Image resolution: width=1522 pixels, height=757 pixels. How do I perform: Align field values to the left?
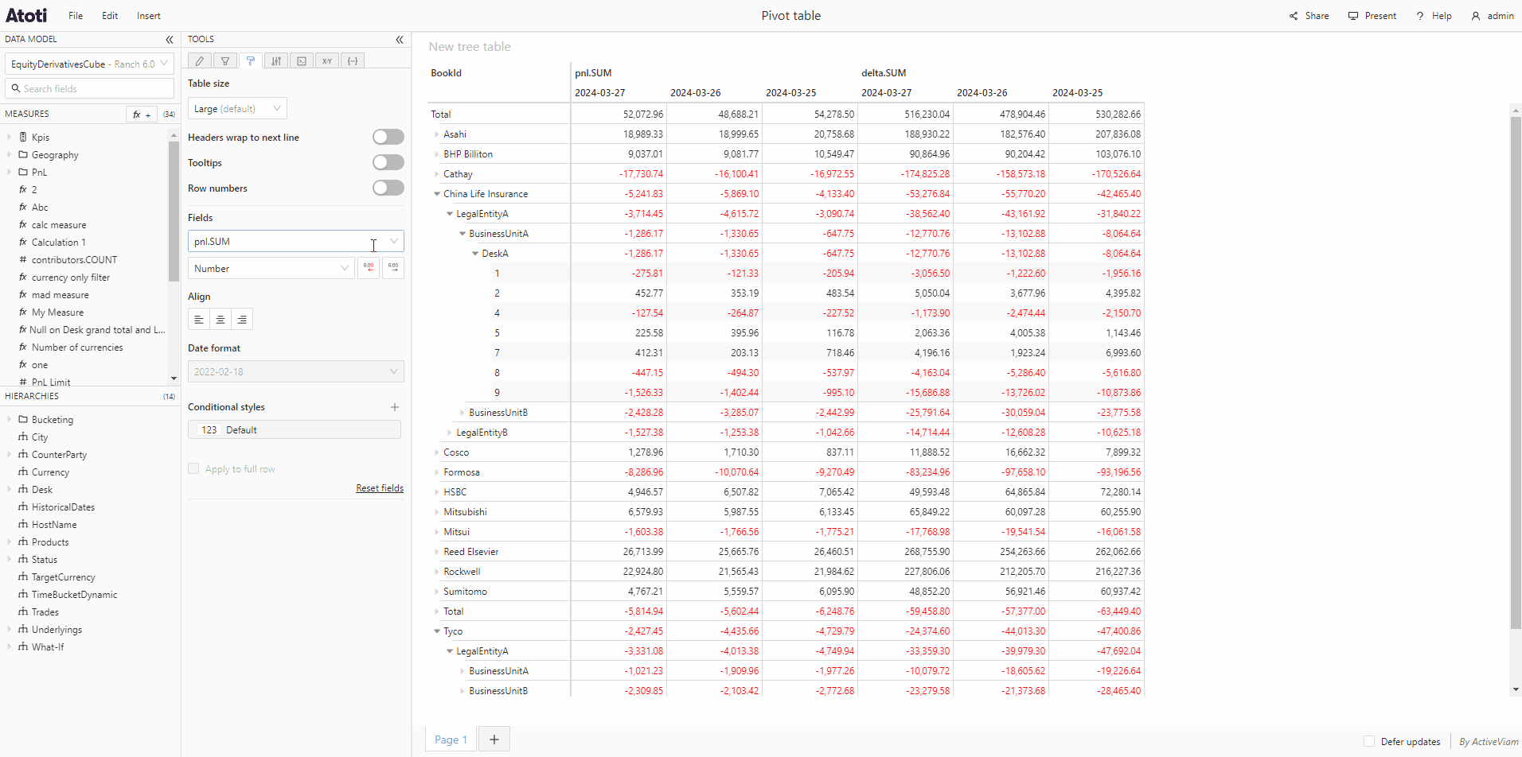click(199, 320)
